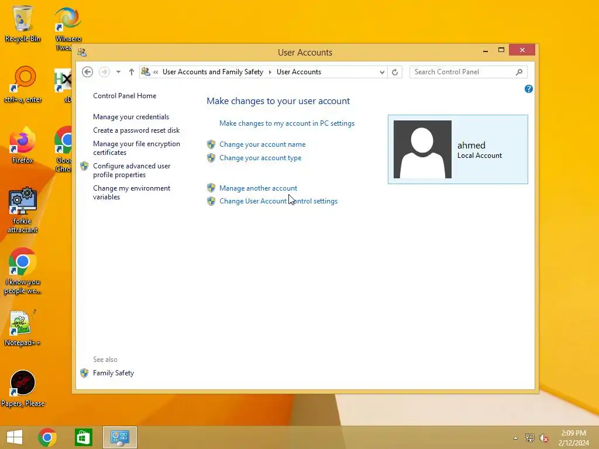This screenshot has height=449, width=599.
Task: Click shield icon beside Change your account name
Action: click(211, 144)
